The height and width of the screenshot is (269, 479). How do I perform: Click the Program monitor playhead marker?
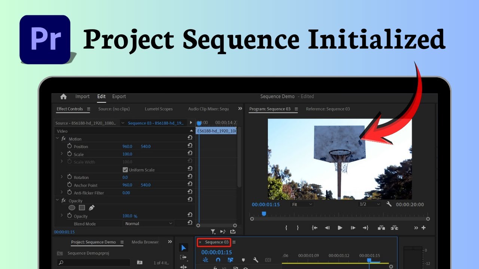coord(264,214)
